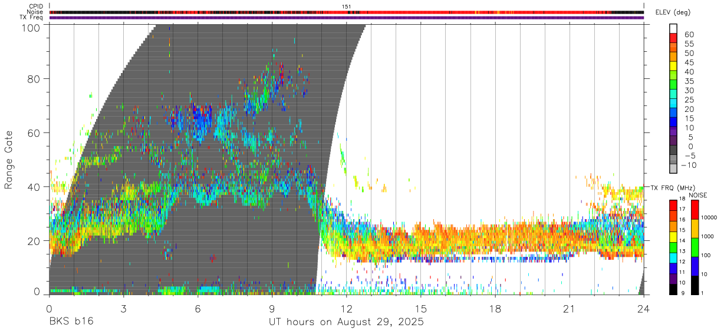The image size is (724, 334).
Task: Click UT hour axis tick label 12
Action: tap(346, 309)
